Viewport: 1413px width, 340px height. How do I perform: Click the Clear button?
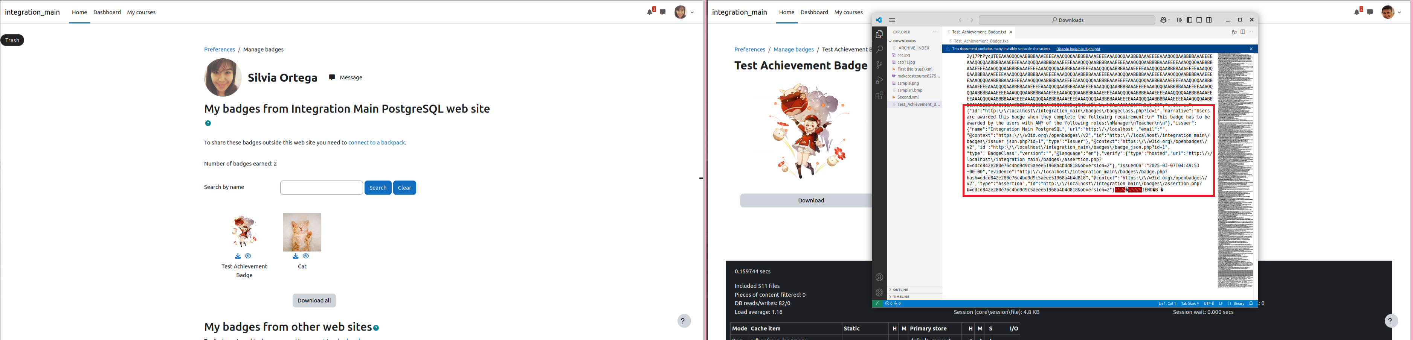(x=405, y=188)
